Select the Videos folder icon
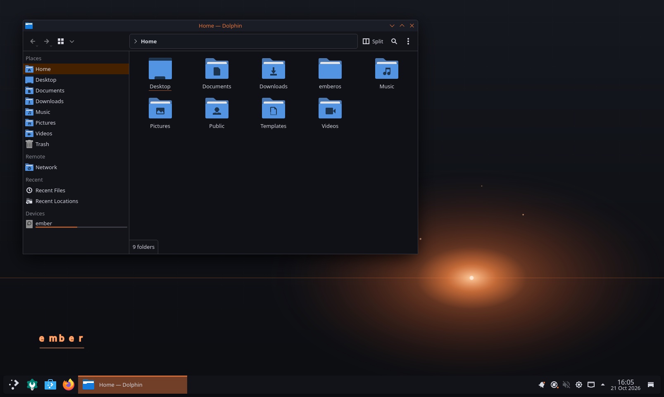 pyautogui.click(x=330, y=109)
